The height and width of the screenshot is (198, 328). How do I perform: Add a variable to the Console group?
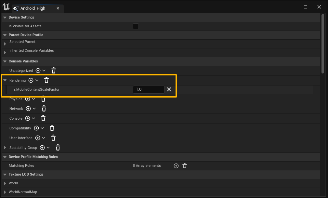[x=28, y=118]
